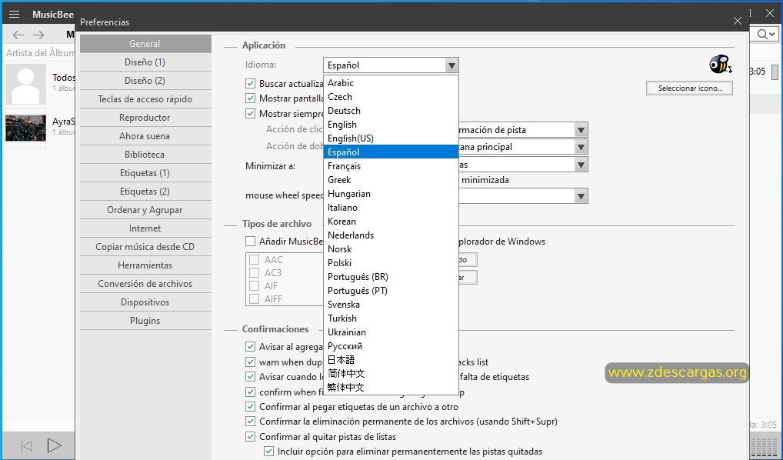Open the Diseño (2) tab
This screenshot has height=460, width=783.
[x=145, y=81]
